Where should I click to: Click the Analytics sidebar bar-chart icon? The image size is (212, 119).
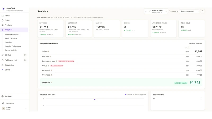pos(2,30)
